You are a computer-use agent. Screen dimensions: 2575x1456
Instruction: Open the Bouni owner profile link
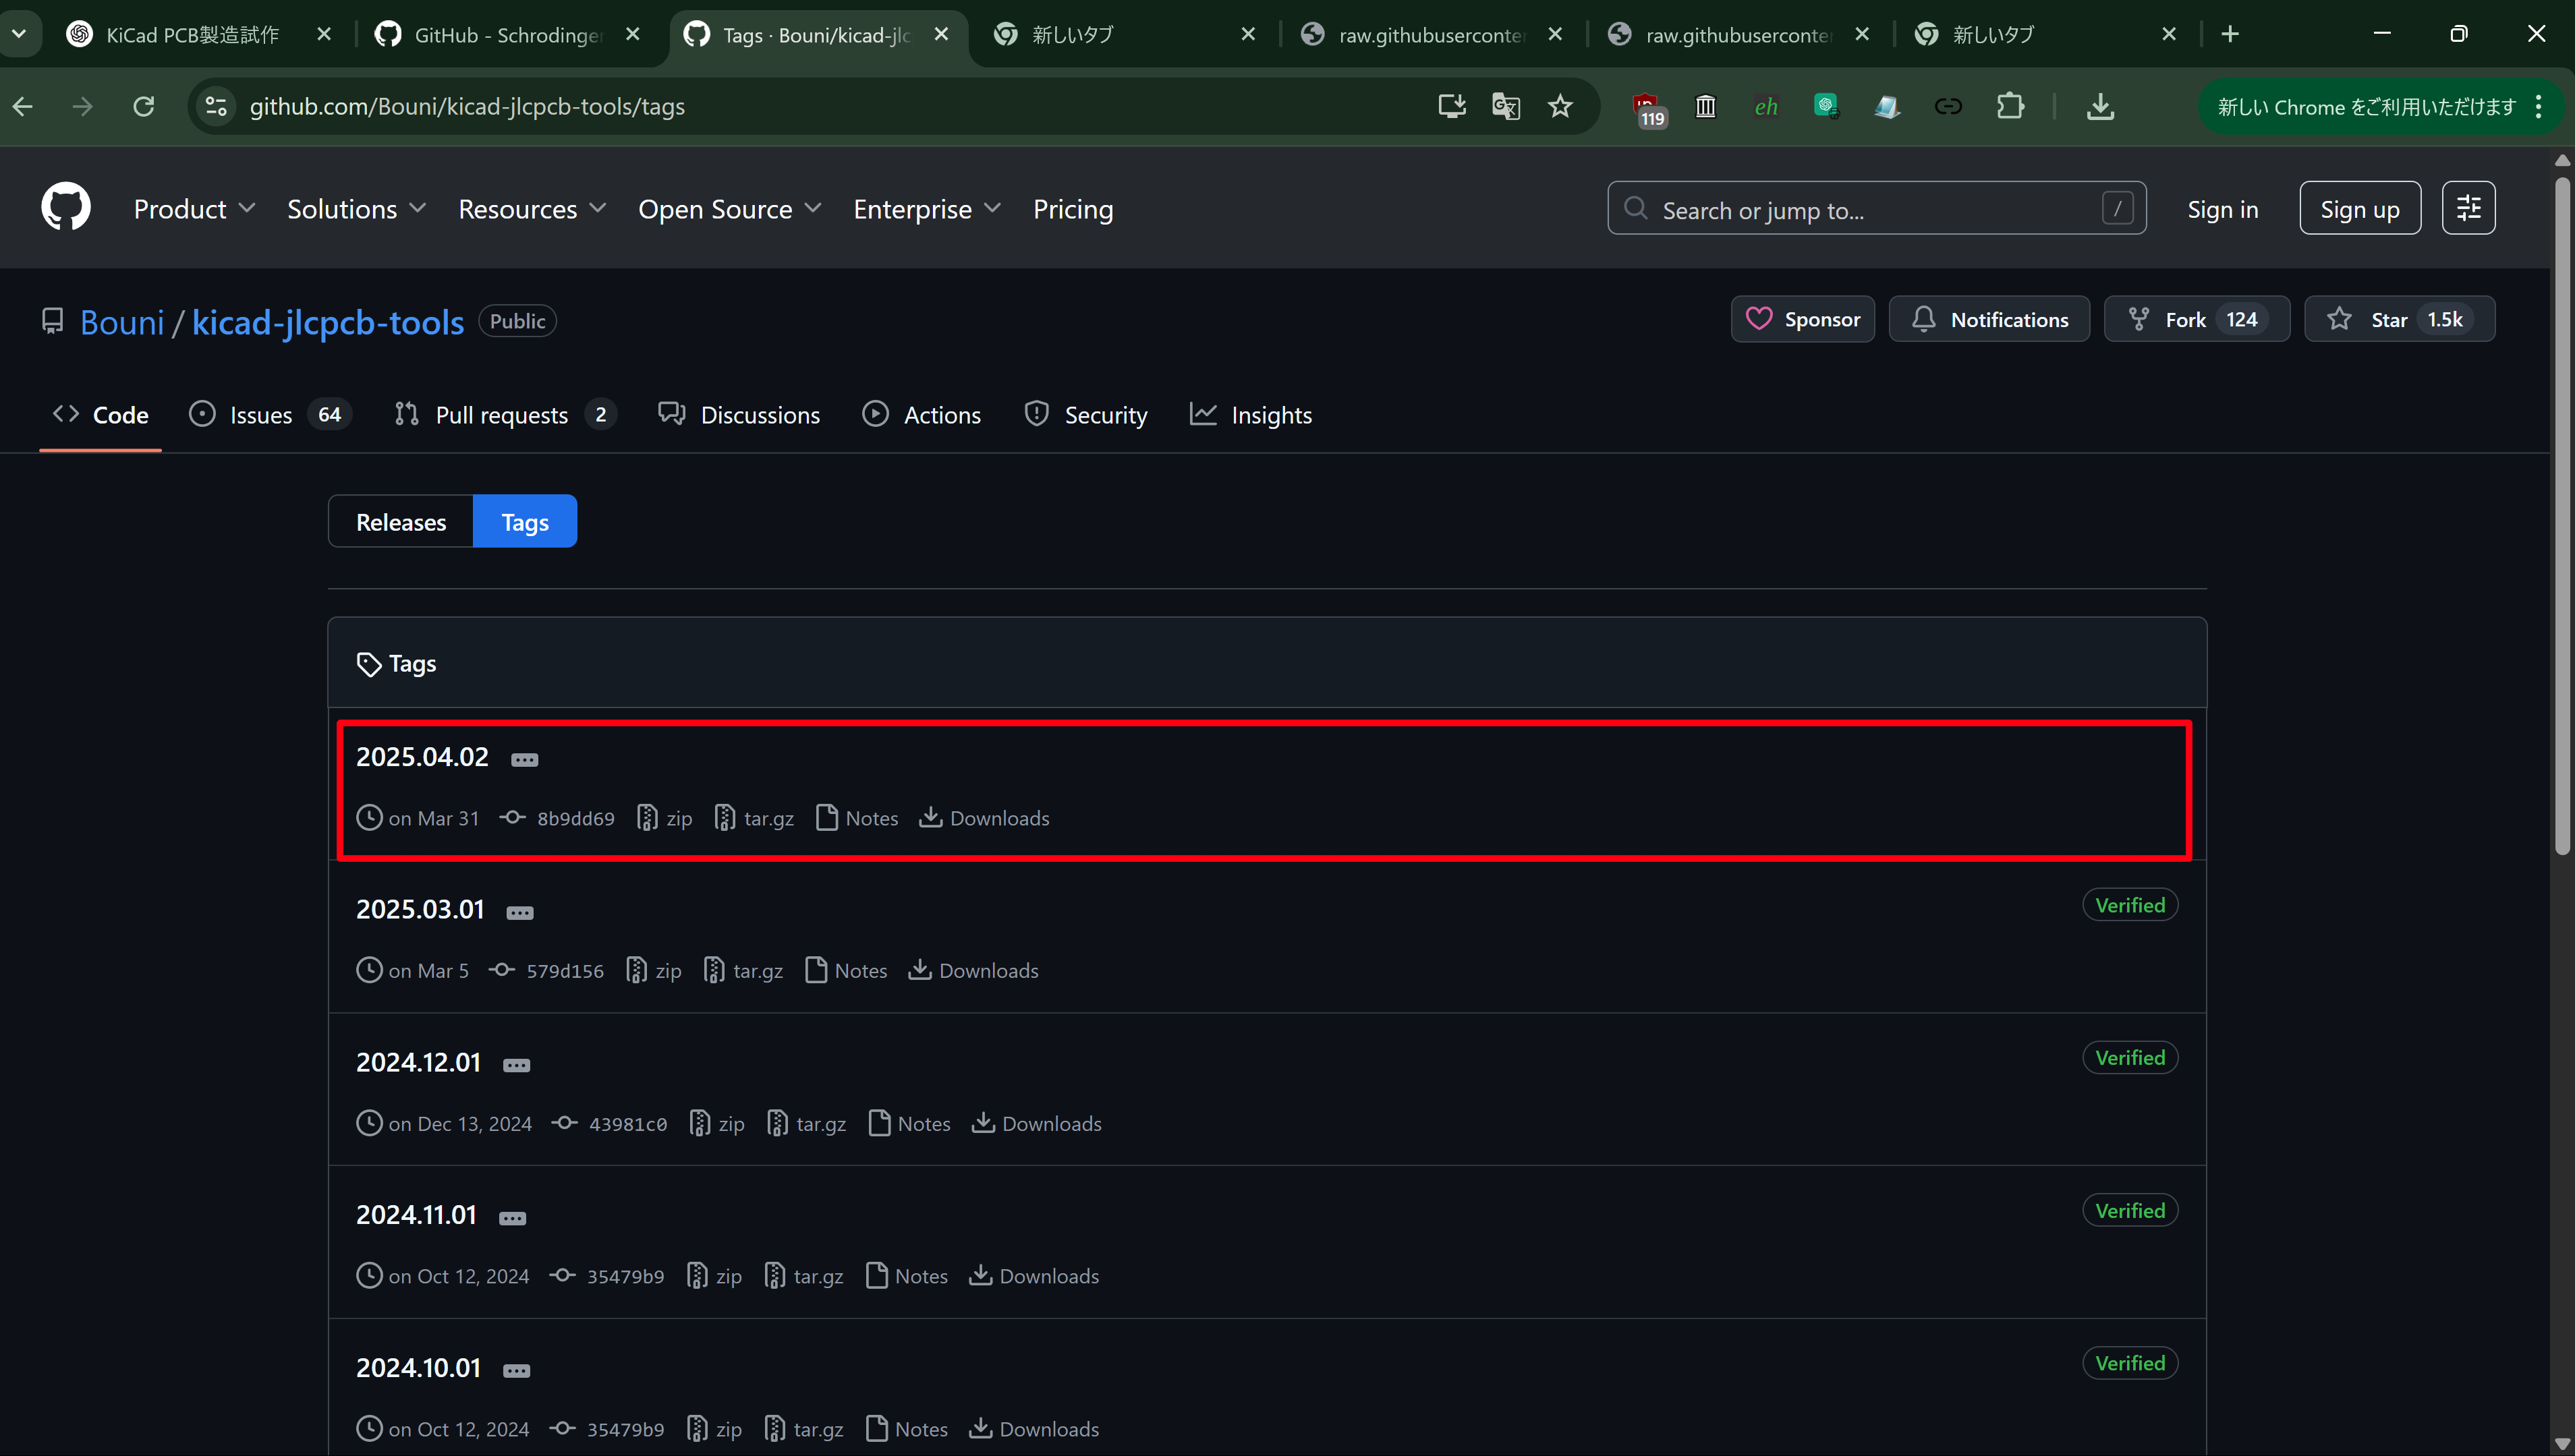pos(122,322)
